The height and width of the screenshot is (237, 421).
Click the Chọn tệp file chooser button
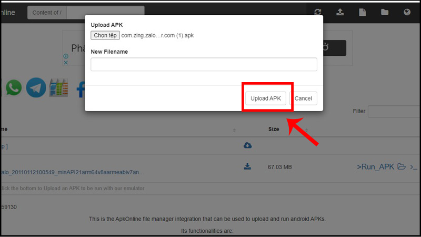[x=105, y=35]
